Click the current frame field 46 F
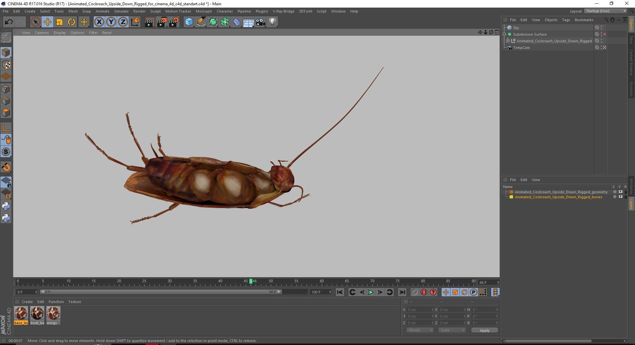The width and height of the screenshot is (635, 345). (488, 283)
